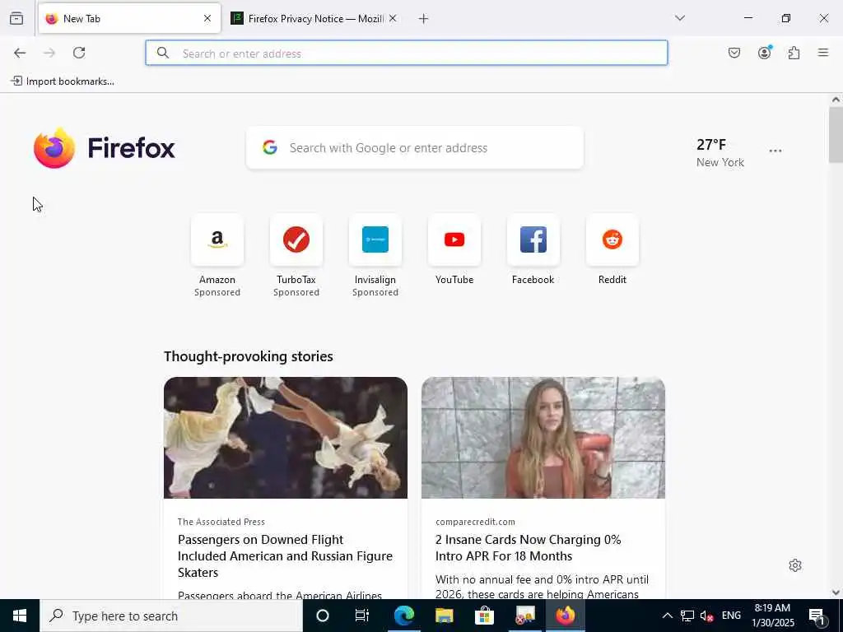Close the New Tab tab

(x=207, y=19)
